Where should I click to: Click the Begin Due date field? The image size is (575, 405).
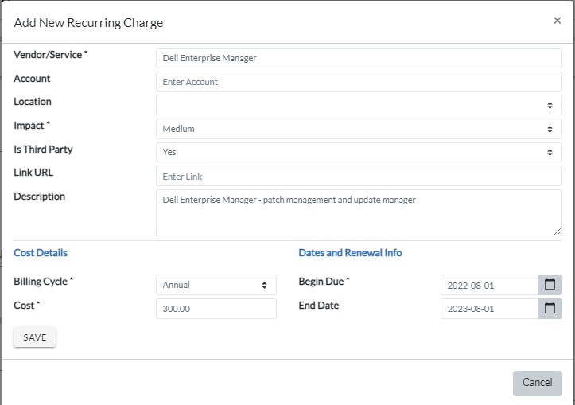[x=488, y=285]
